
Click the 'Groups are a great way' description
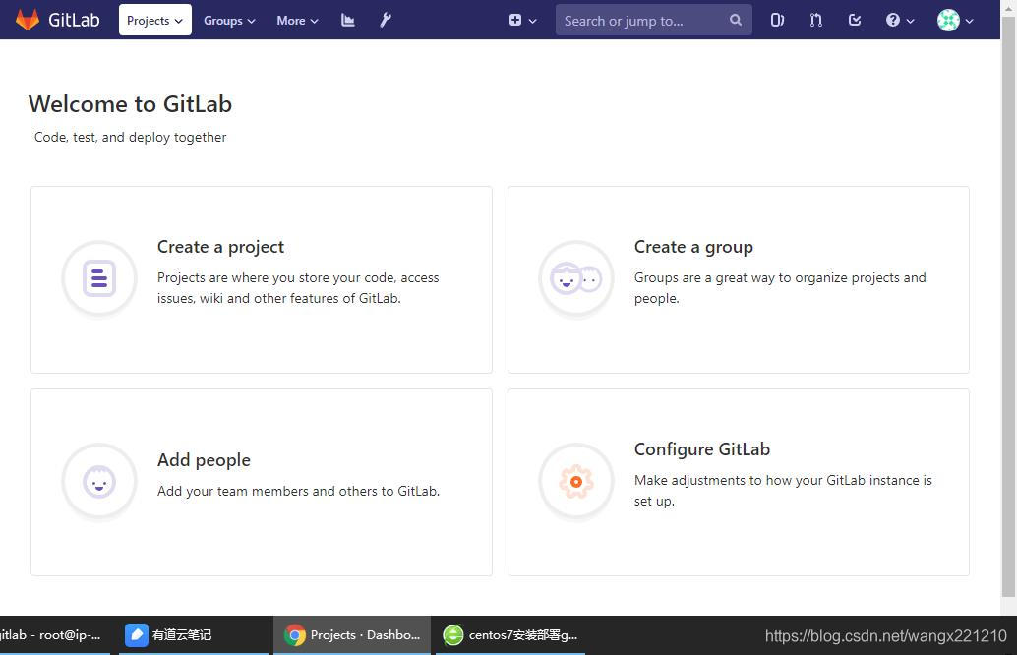(x=780, y=288)
